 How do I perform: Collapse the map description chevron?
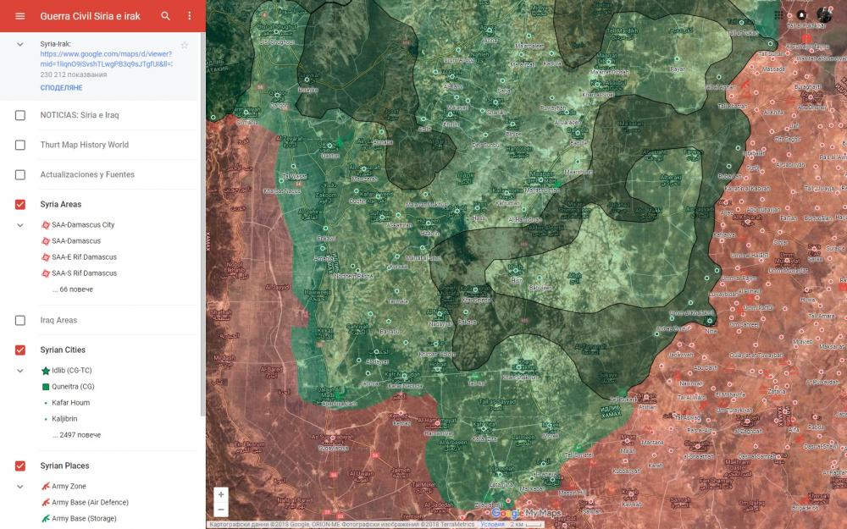pos(20,44)
